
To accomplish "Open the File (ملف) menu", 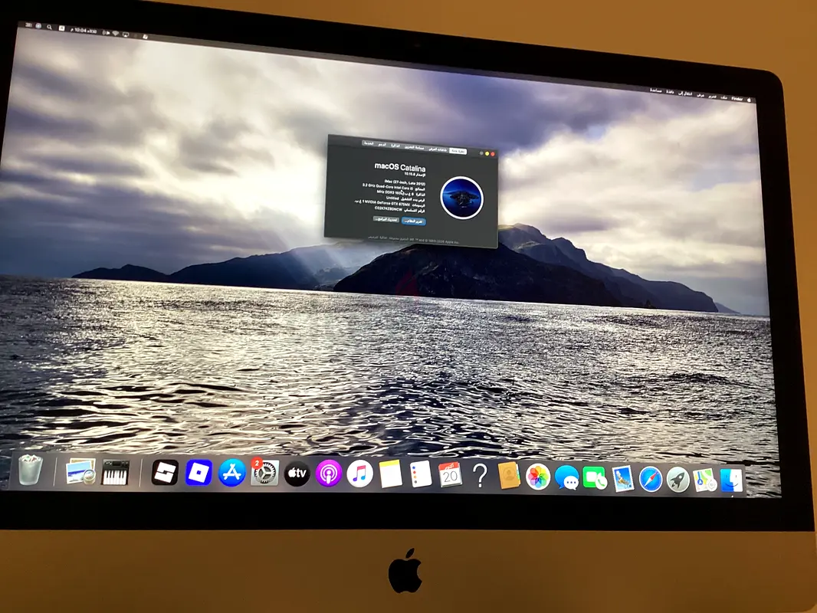I will click(x=723, y=97).
